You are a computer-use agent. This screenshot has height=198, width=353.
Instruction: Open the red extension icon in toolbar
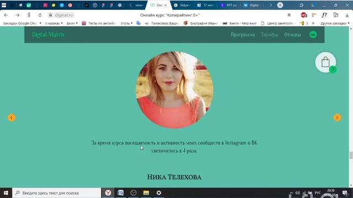coord(304,15)
